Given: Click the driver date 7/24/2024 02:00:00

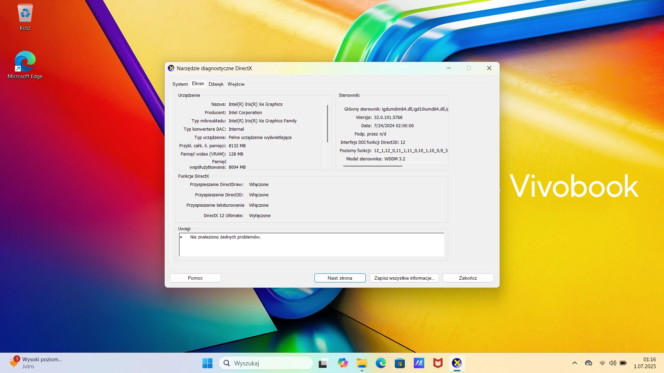Looking at the screenshot, I should coord(394,125).
